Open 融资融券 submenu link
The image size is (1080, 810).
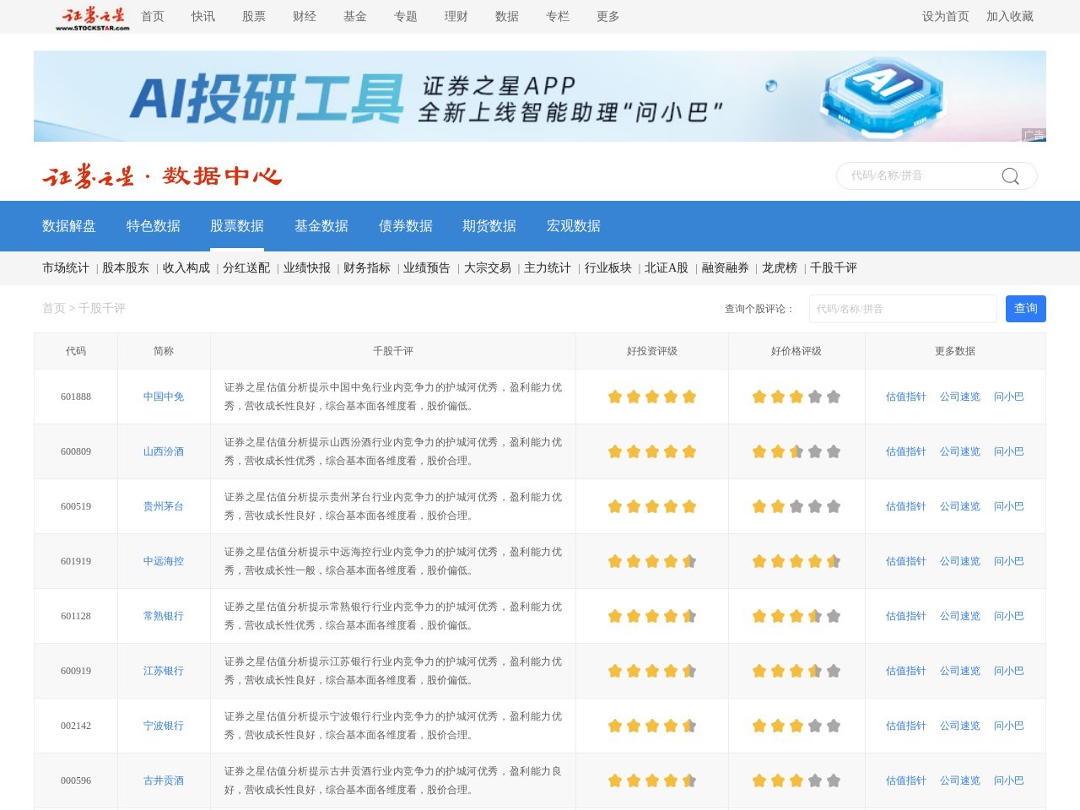click(726, 268)
